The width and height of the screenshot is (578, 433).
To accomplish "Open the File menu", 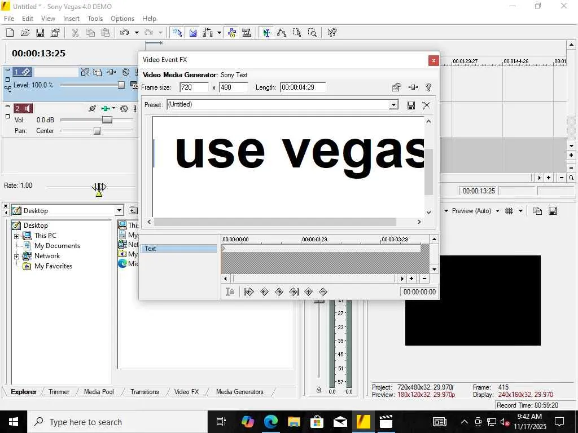I will point(9,19).
